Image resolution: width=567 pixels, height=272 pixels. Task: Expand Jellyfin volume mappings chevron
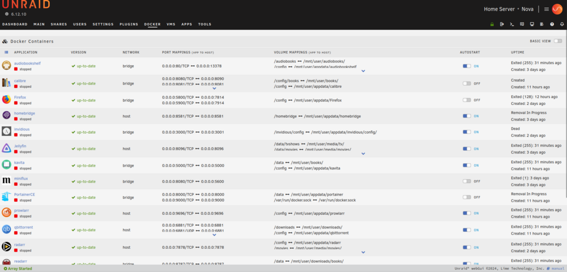[x=363, y=154]
